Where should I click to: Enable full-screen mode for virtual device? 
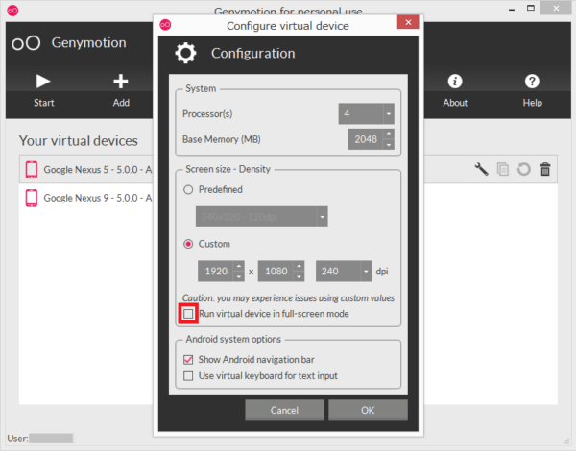tap(188, 313)
